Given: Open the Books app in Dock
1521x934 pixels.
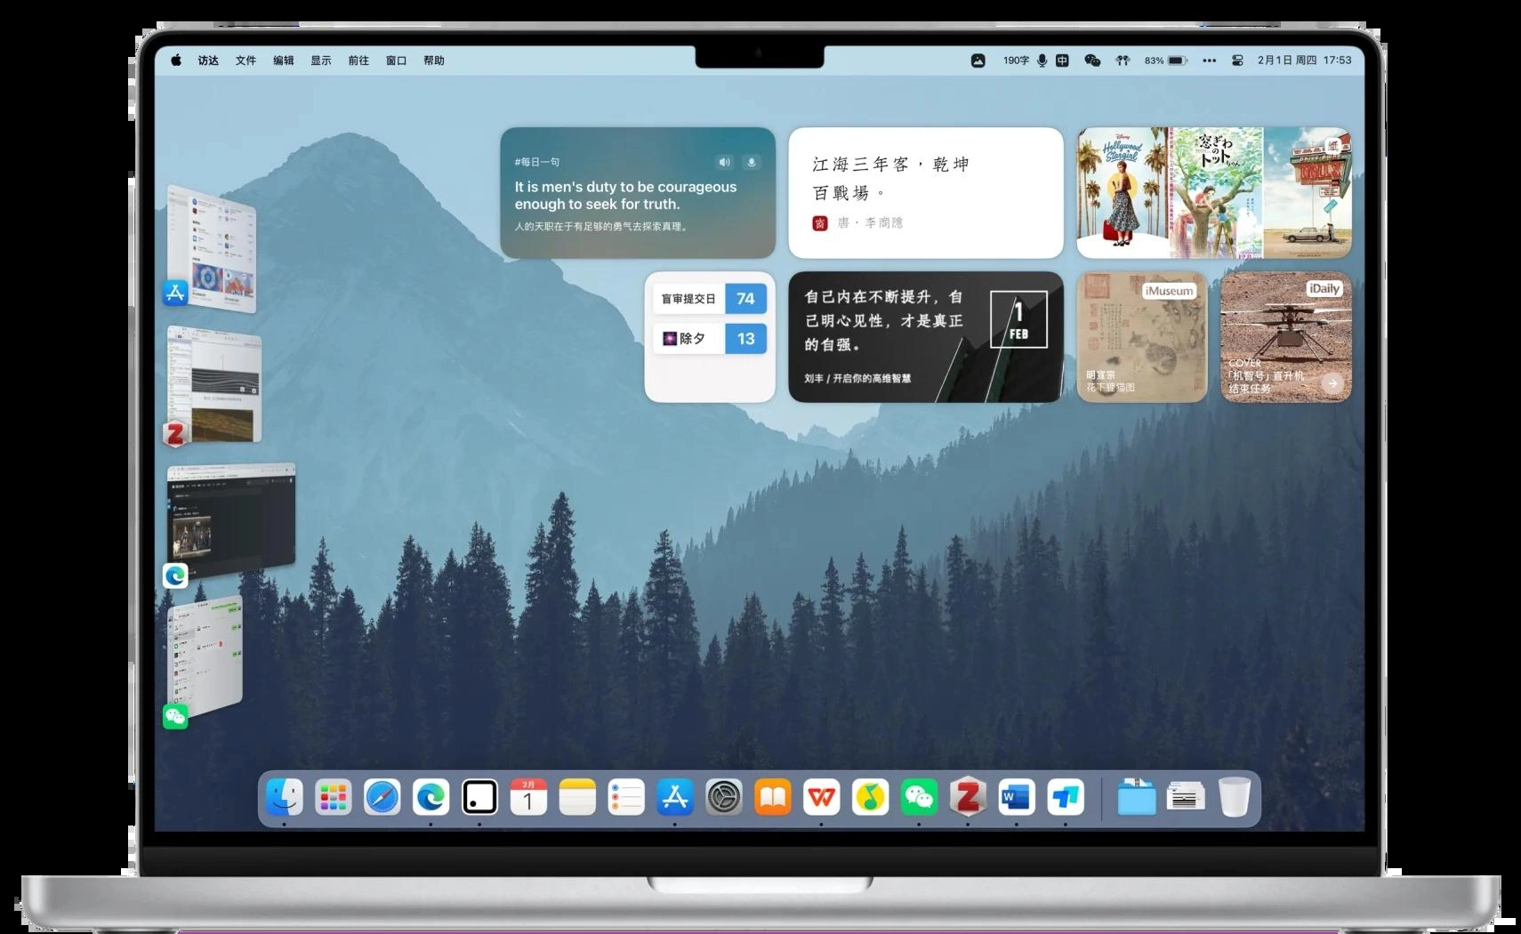Looking at the screenshot, I should 773,798.
